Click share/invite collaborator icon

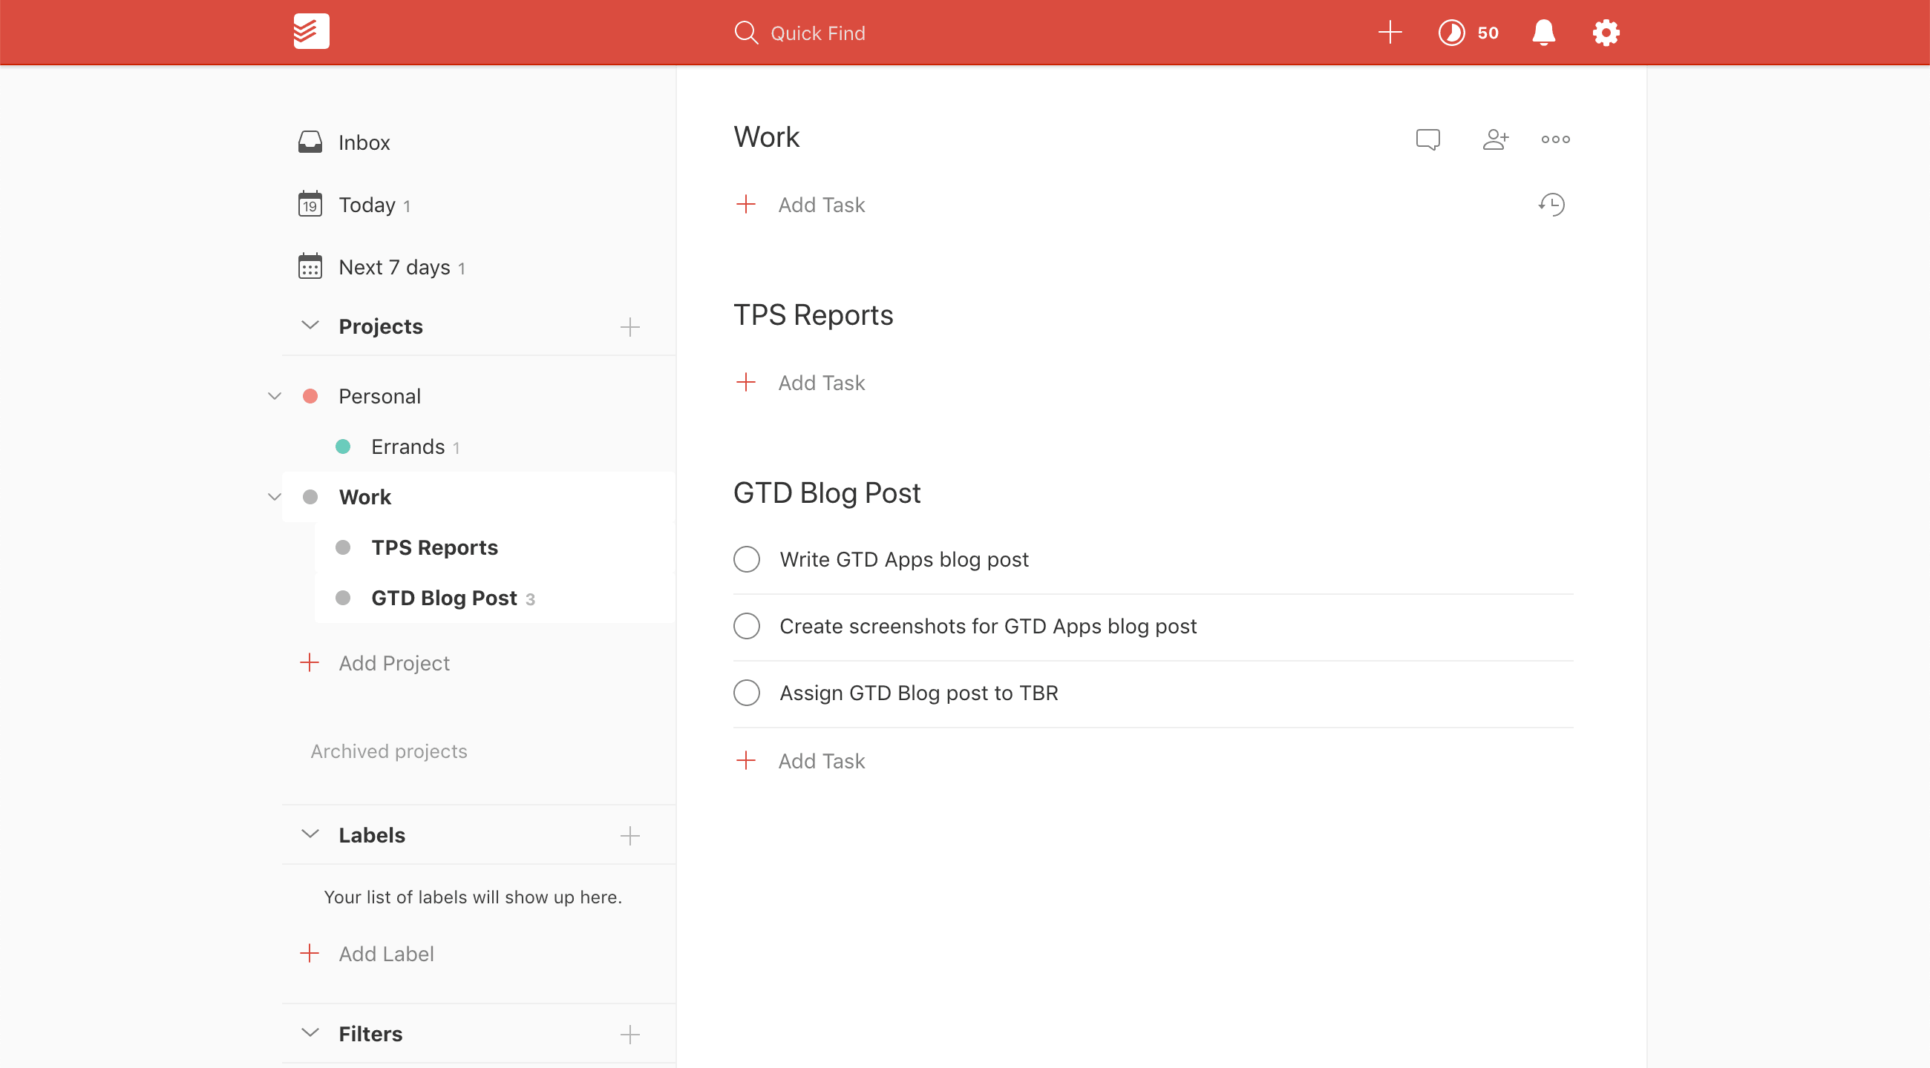tap(1494, 138)
